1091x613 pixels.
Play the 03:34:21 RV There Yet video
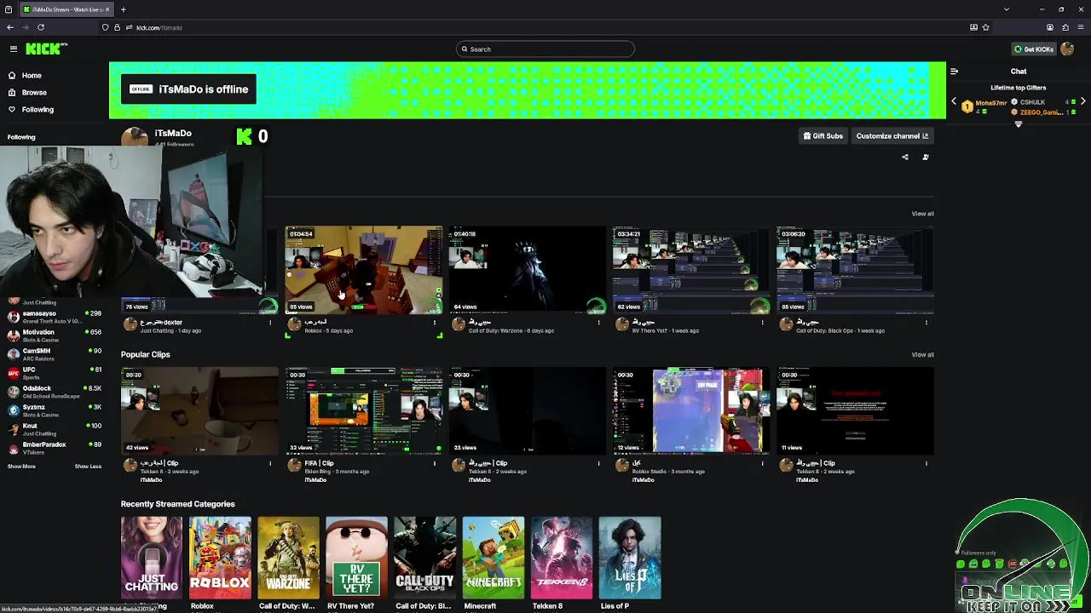coord(691,270)
